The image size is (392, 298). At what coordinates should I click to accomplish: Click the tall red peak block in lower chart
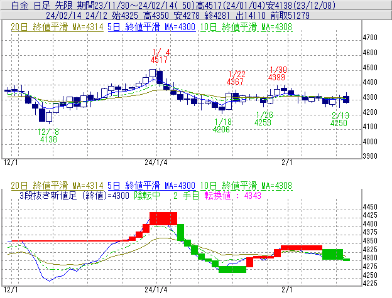[163, 218]
